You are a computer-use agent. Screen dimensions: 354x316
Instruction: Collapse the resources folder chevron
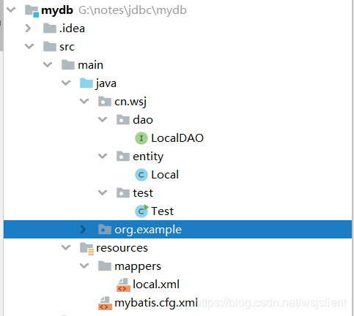pos(66,248)
